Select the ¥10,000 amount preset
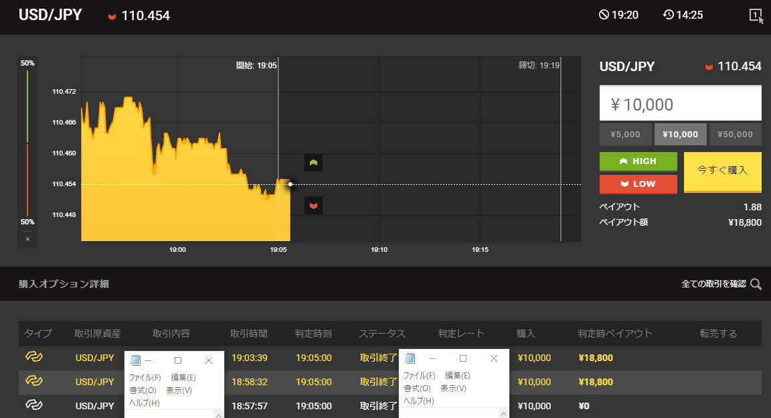The height and width of the screenshot is (418, 771). tap(681, 135)
